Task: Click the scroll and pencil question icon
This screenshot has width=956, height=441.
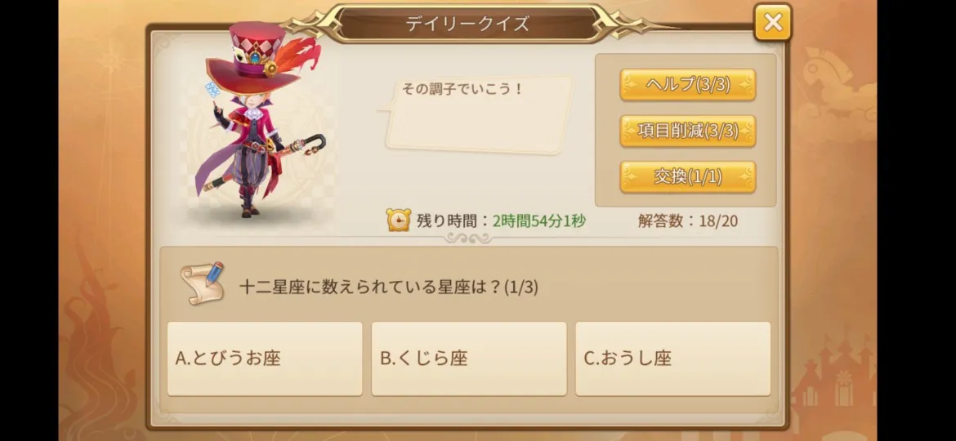Action: (x=202, y=283)
